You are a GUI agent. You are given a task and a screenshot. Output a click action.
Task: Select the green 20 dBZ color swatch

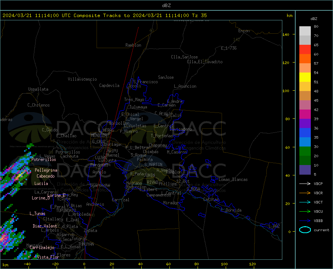pyautogui.click(x=305, y=151)
